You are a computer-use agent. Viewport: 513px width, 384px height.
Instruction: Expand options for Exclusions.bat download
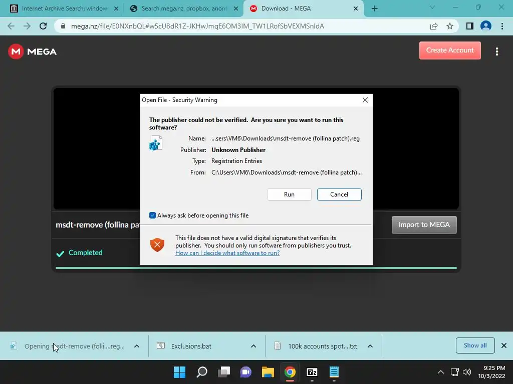253,346
